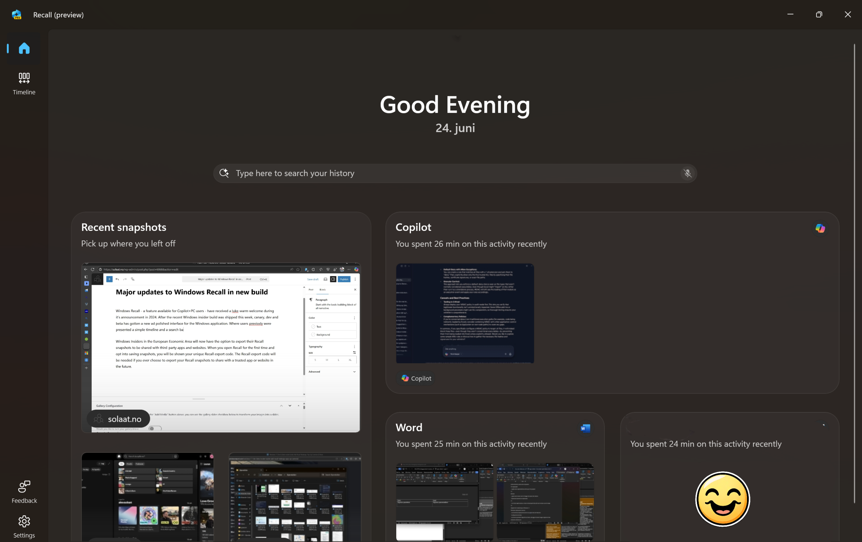This screenshot has width=862, height=542.
Task: Open the first Word snapshot thumbnail
Action: tap(444, 502)
